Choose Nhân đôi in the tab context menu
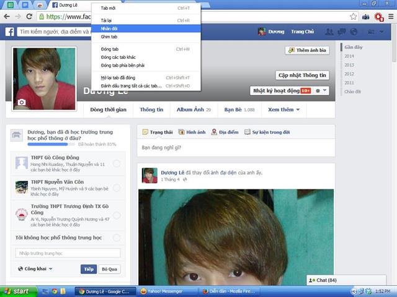Image resolution: width=397 pixels, height=297 pixels. pos(109,28)
